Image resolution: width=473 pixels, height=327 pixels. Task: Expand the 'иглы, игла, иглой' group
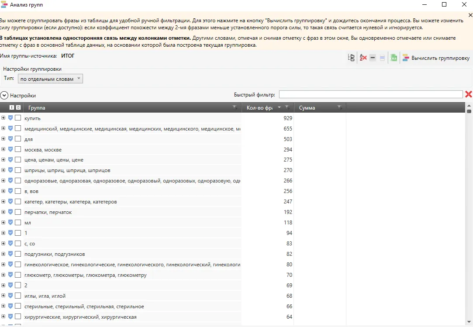pyautogui.click(x=3, y=295)
